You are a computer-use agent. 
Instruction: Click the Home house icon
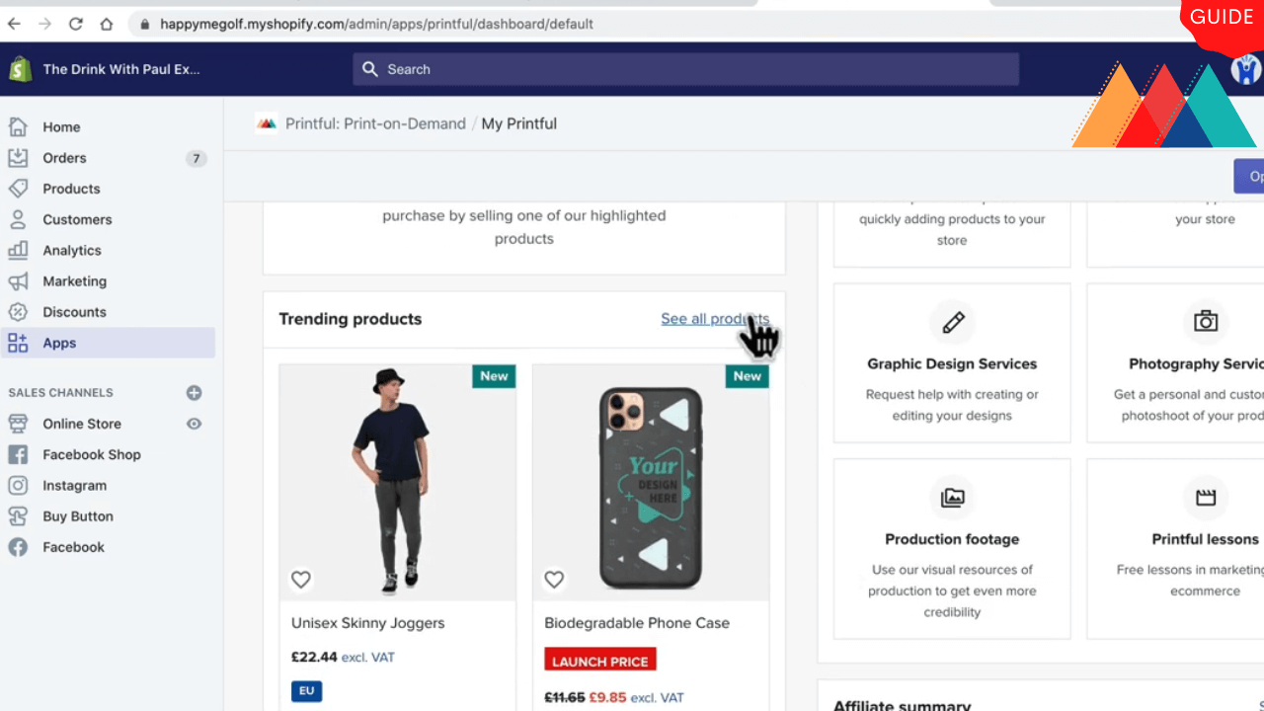[x=18, y=126]
